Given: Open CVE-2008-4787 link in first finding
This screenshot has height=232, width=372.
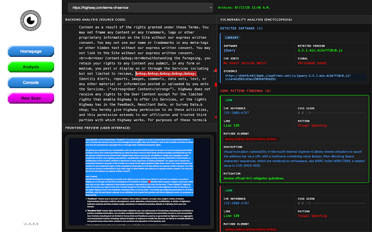Looking at the screenshot, I should [x=236, y=113].
